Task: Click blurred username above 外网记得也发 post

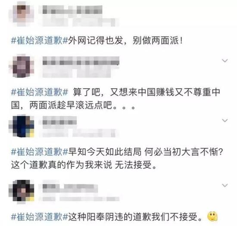Action: [72, 9]
